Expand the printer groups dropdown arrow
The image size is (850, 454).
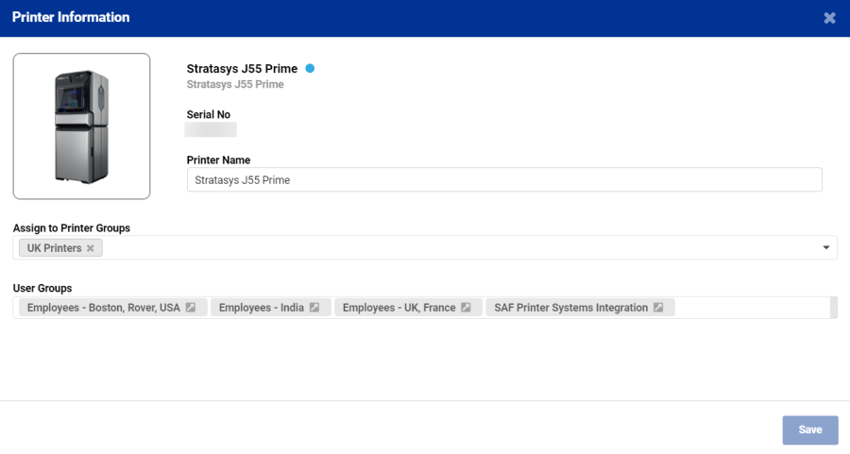[826, 248]
